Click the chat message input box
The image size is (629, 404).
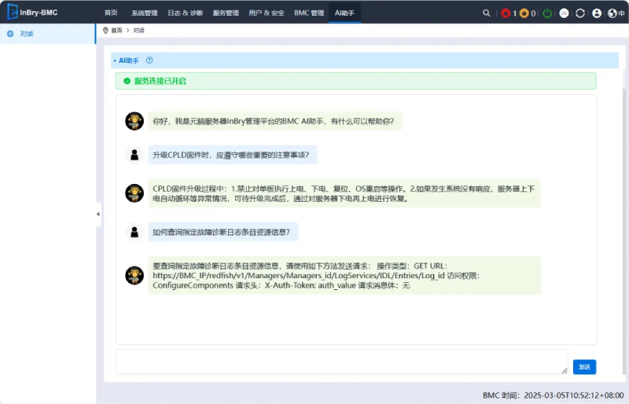click(x=341, y=362)
